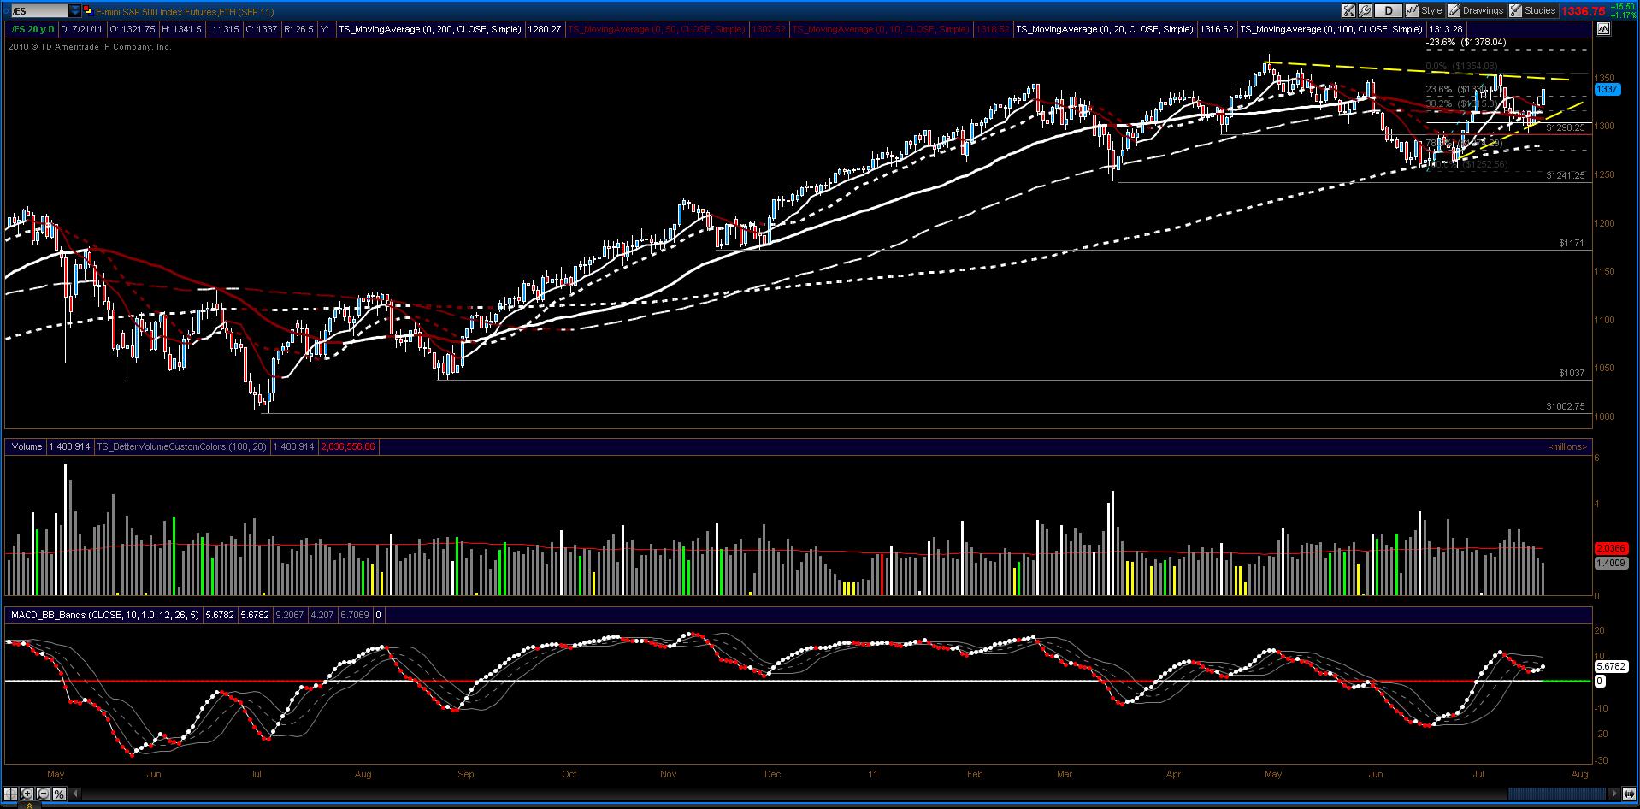Toggle percent view with % icon

point(59,794)
